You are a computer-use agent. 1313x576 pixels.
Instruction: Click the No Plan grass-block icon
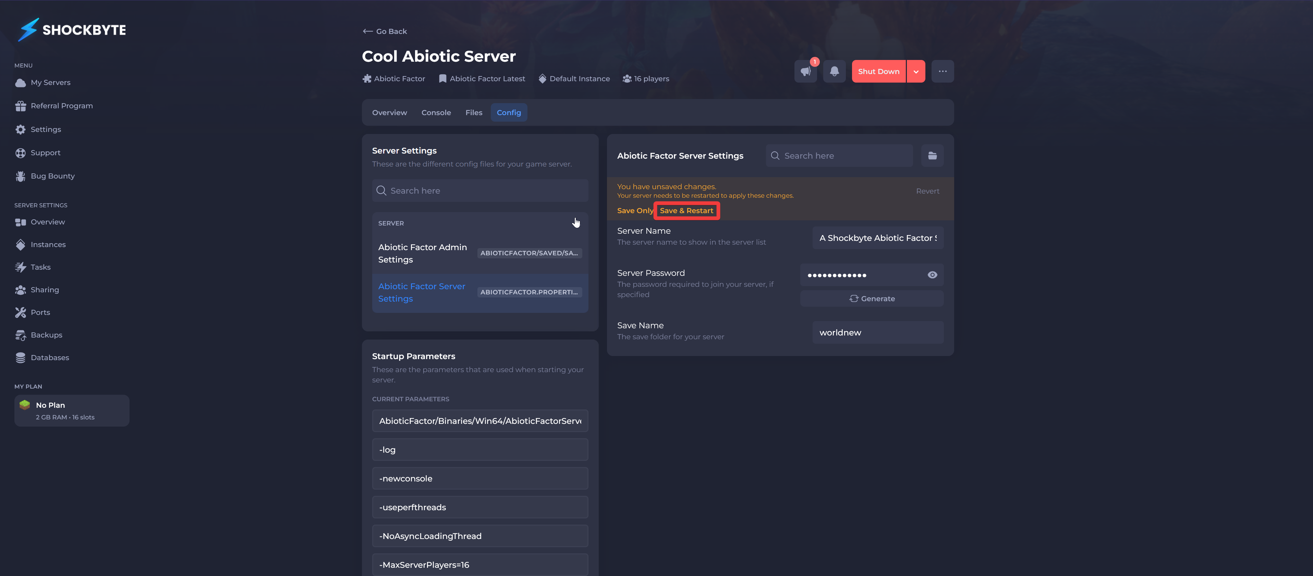(24, 405)
